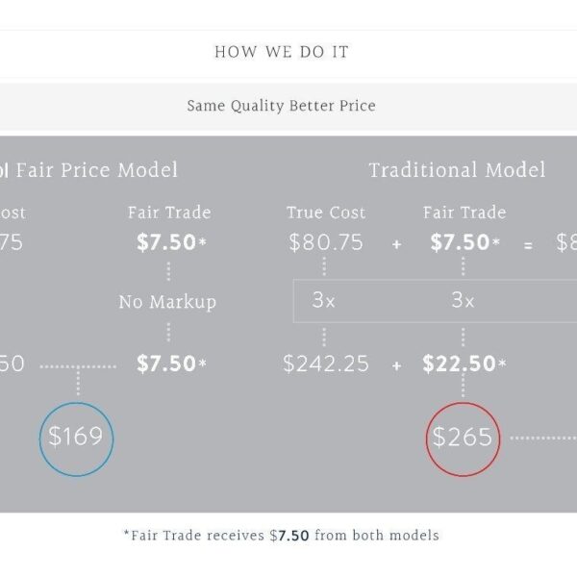The height and width of the screenshot is (577, 577).
Task: Click Fair Trade label in Traditional Model
Action: coord(464,213)
